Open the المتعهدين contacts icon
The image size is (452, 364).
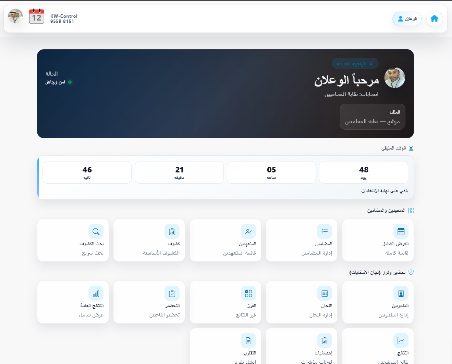coord(248,231)
